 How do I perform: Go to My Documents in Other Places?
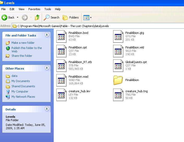[21, 81]
